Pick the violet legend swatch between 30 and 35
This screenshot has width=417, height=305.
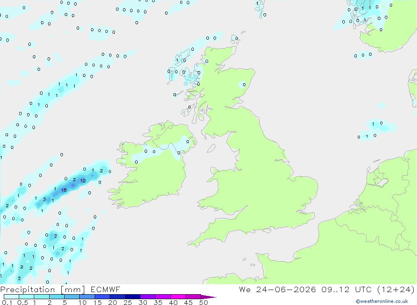point(148,297)
